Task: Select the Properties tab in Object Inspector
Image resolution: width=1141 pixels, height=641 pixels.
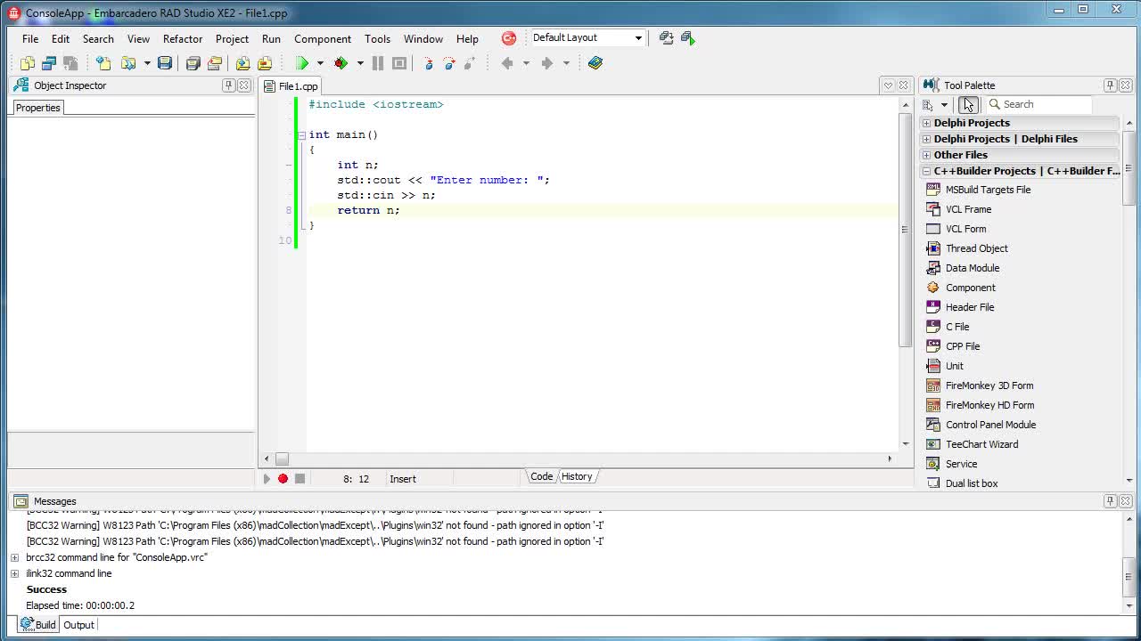Action: tap(37, 108)
